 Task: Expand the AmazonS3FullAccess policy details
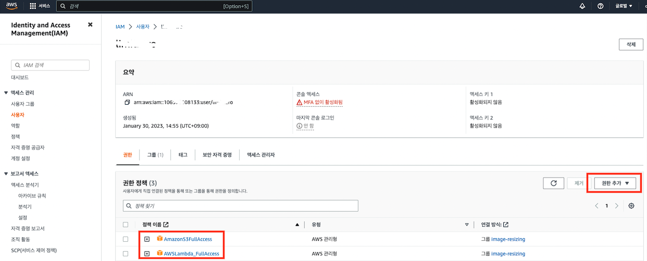(147, 239)
